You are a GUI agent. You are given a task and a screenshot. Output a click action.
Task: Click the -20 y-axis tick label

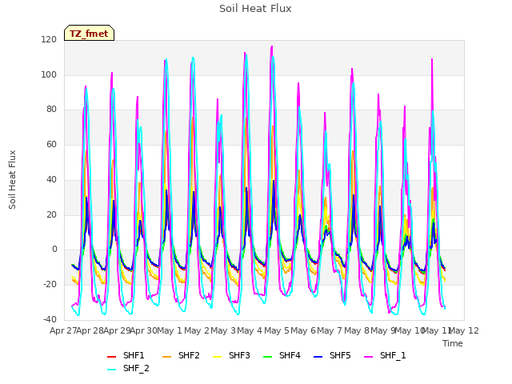click(50, 285)
